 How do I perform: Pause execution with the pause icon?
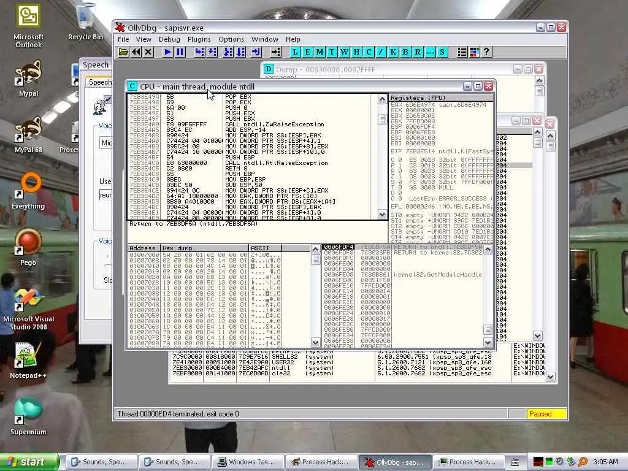point(180,52)
